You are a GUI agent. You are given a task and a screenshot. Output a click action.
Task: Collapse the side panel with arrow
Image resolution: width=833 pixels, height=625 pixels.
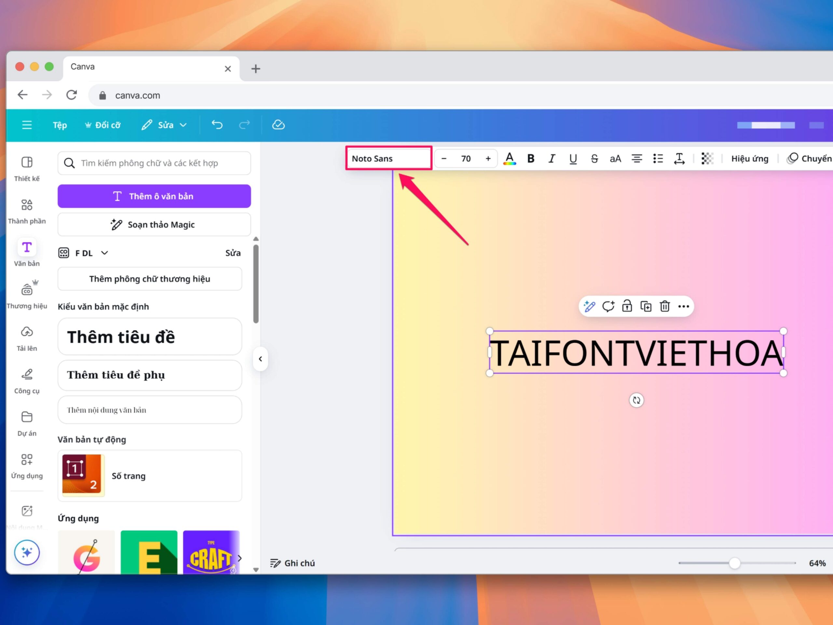pos(260,359)
